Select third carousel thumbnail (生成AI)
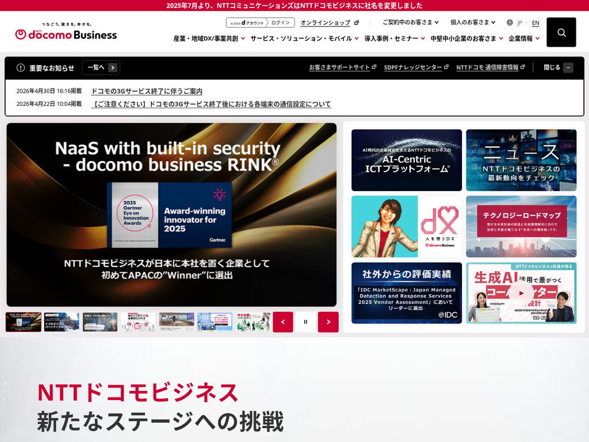Image resolution: width=589 pixels, height=442 pixels. coord(100,322)
